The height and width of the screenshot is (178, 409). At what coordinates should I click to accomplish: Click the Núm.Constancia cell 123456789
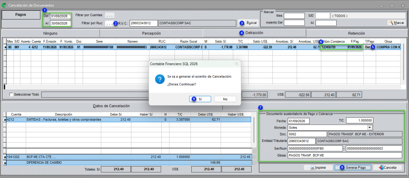[334, 47]
